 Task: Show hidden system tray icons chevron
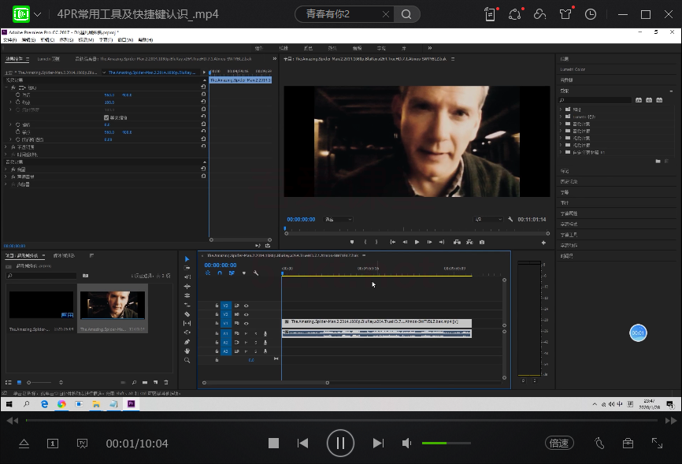point(595,404)
